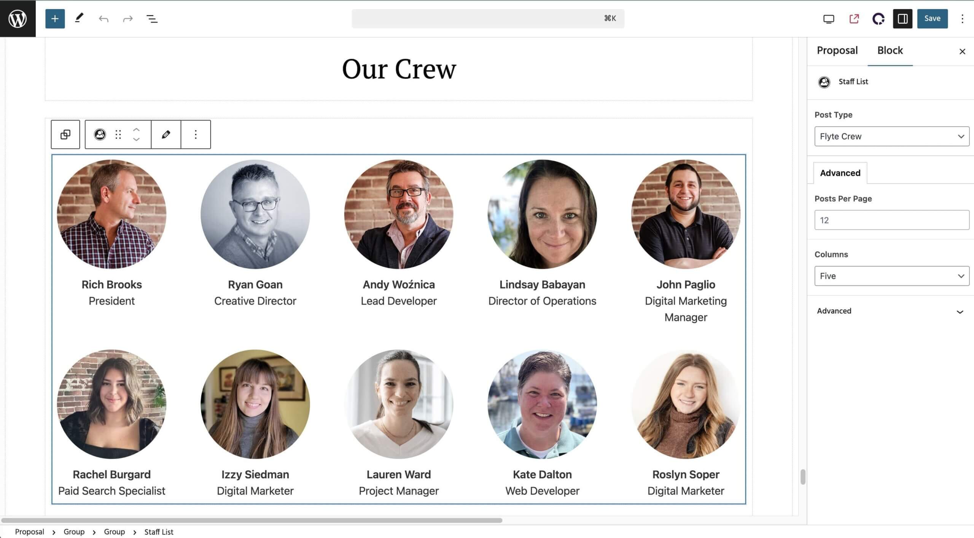Open the block inserter plus button

tap(55, 19)
